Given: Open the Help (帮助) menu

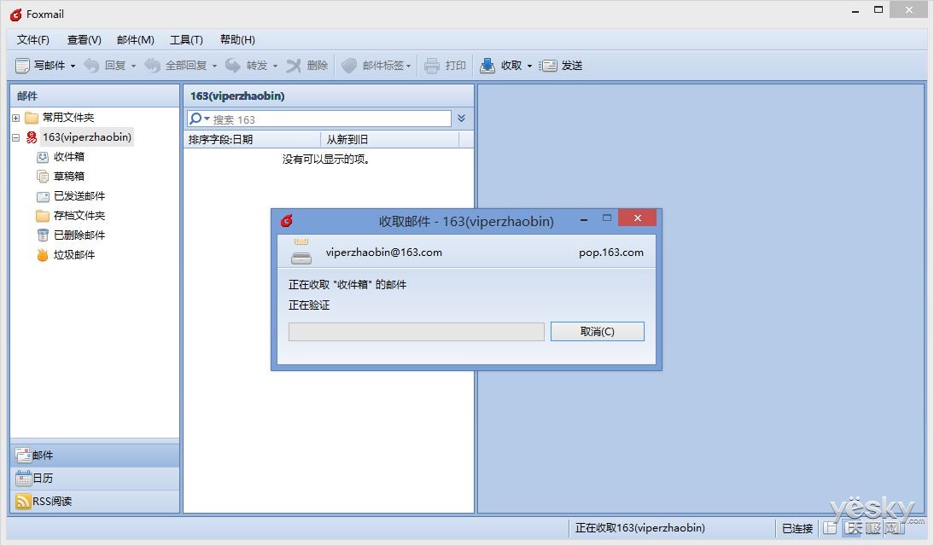Looking at the screenshot, I should (237, 40).
